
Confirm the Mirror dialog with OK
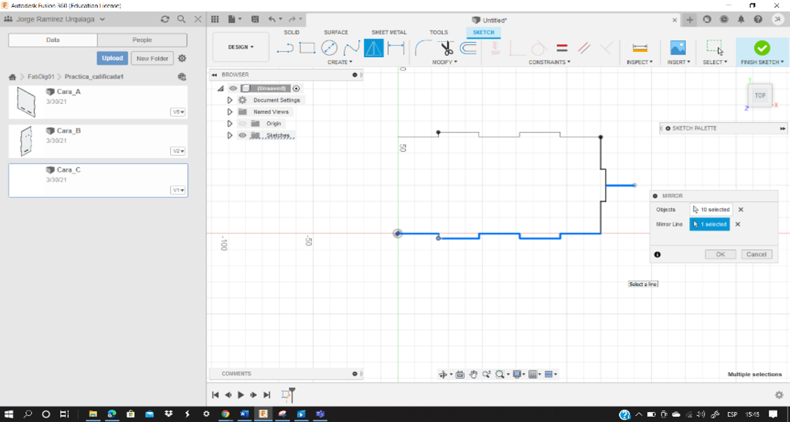click(720, 255)
